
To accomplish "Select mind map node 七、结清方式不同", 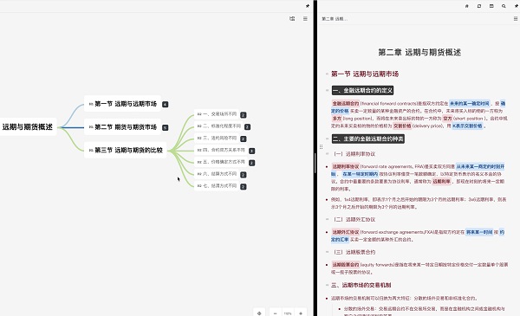I will [x=217, y=186].
